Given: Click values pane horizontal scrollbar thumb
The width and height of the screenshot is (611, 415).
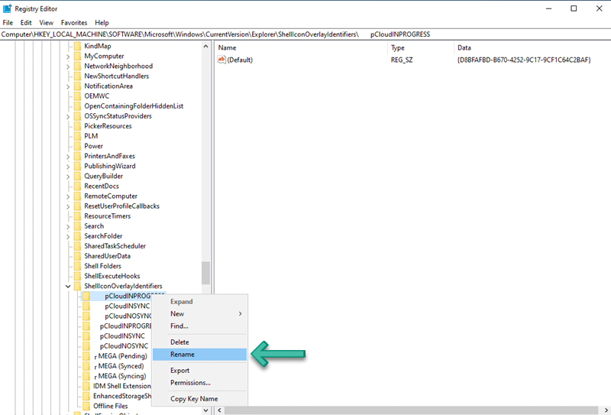Looking at the screenshot, I should 411,410.
